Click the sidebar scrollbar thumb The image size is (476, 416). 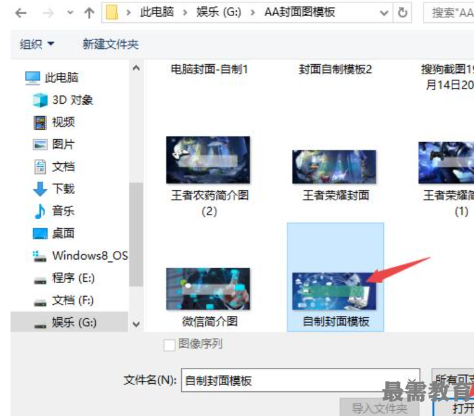click(136, 234)
